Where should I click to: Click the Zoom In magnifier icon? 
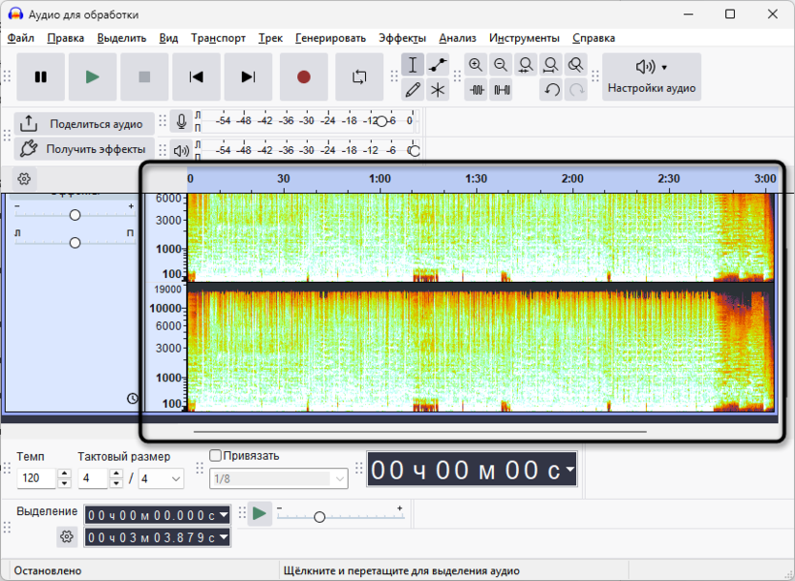(x=476, y=65)
